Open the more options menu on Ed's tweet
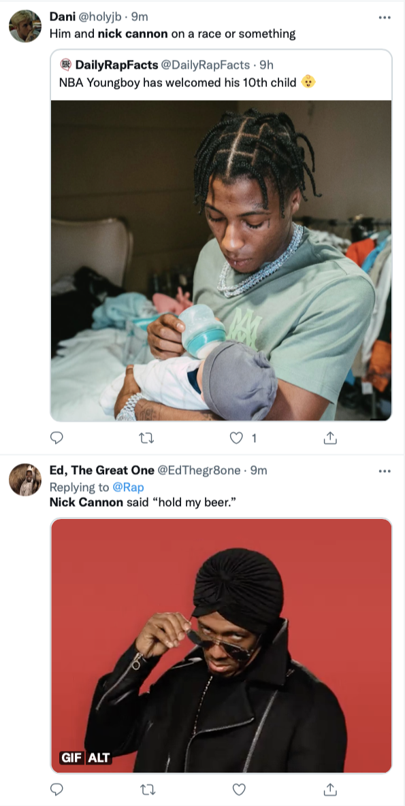 (x=386, y=469)
